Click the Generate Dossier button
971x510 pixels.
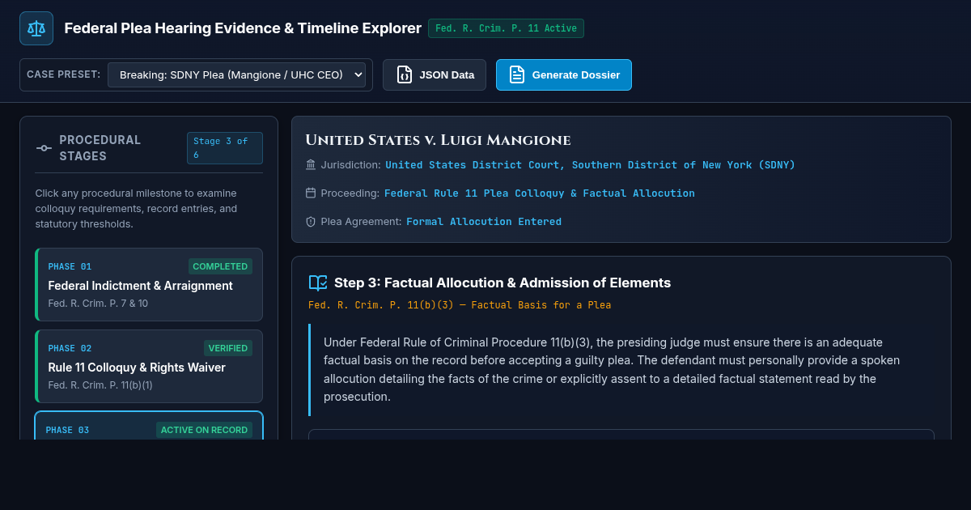pos(564,74)
